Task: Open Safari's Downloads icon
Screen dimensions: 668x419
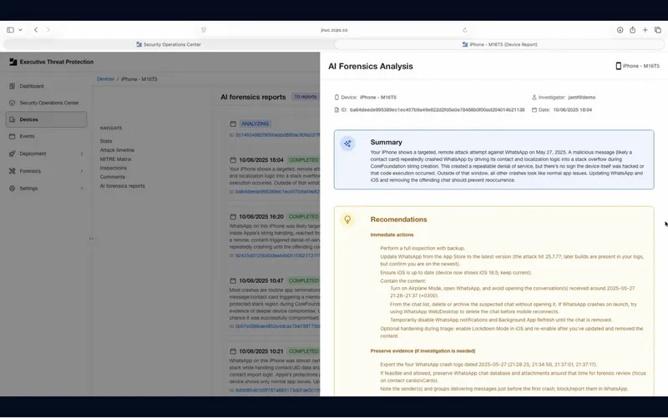Action: click(620, 29)
